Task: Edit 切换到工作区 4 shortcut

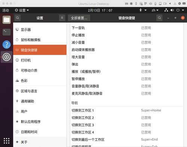Action: click(x=127, y=132)
